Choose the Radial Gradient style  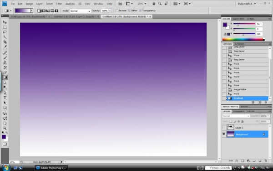(x=44, y=11)
